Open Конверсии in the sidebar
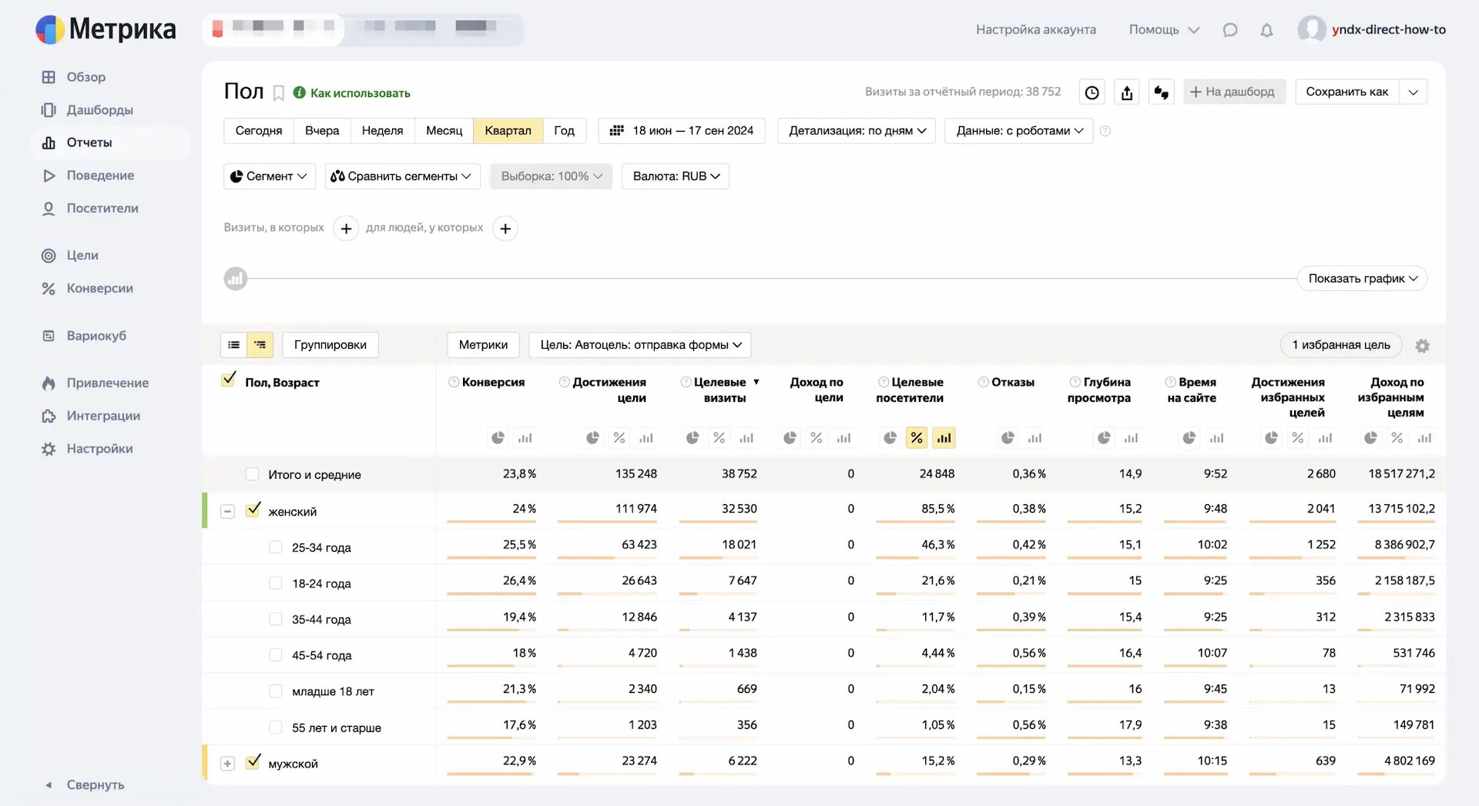Image resolution: width=1479 pixels, height=806 pixels. (x=99, y=289)
